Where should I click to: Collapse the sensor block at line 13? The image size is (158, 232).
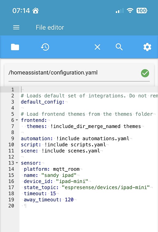point(17,163)
